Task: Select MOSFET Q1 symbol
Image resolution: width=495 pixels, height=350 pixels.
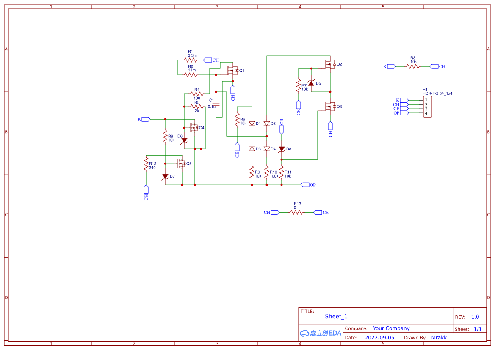Action: 232,71
